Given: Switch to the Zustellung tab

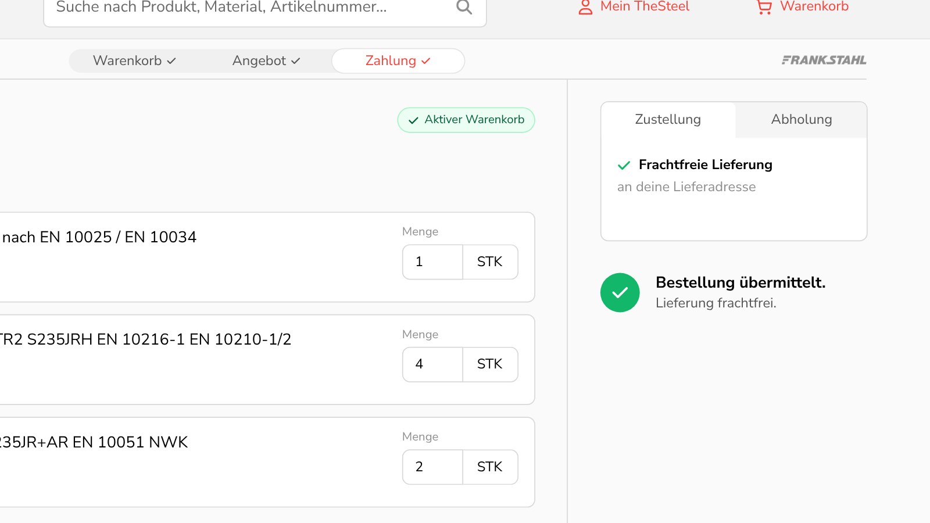Looking at the screenshot, I should pyautogui.click(x=668, y=120).
